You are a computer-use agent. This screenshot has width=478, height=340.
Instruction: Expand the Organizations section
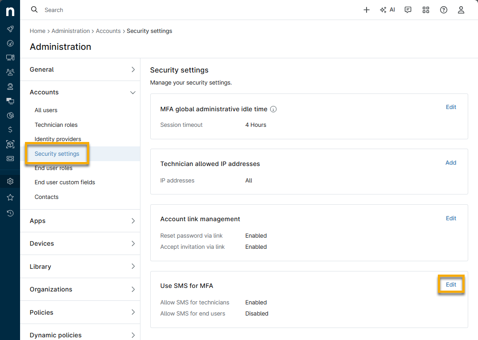pos(80,289)
